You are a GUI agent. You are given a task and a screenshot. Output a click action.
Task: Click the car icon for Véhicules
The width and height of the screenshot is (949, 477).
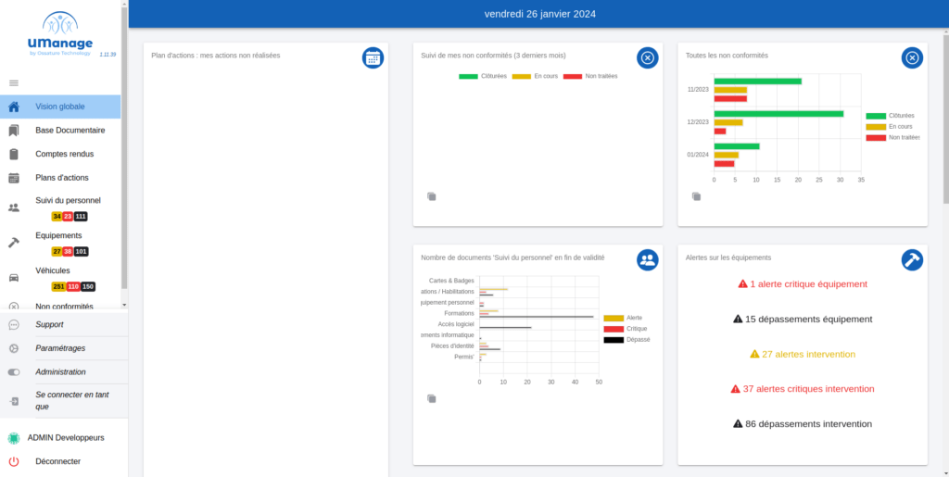pos(14,278)
